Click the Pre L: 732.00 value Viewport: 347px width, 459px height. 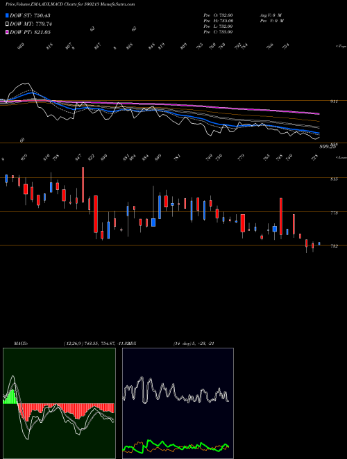click(218, 26)
